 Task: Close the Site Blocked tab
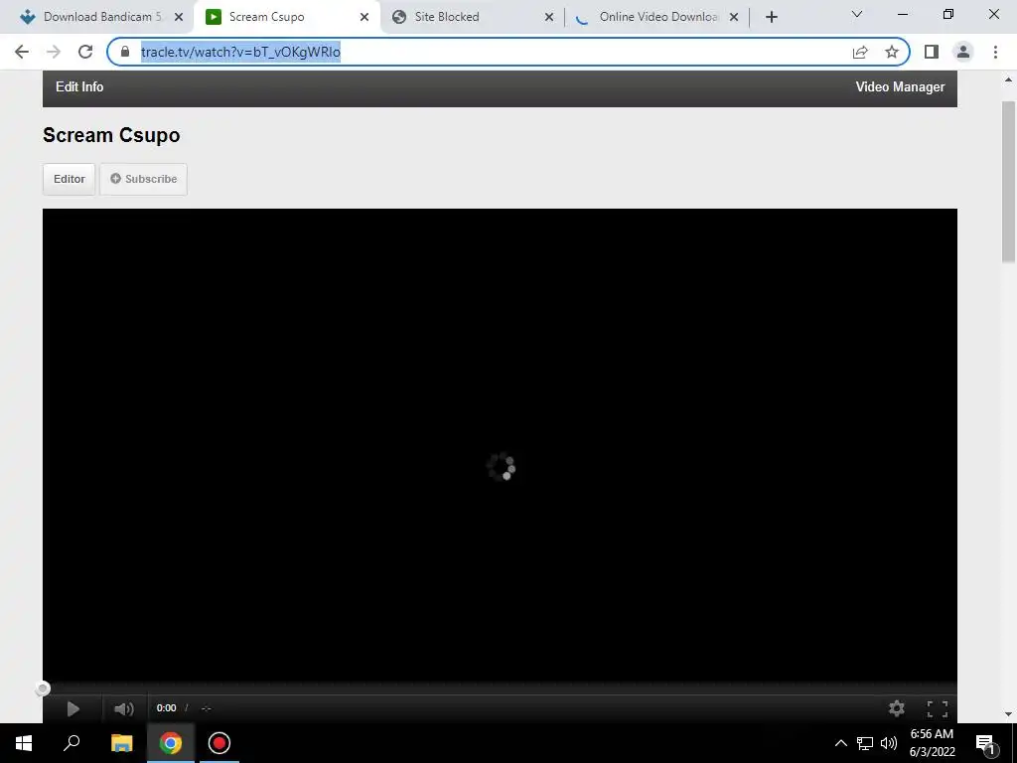[x=549, y=17]
